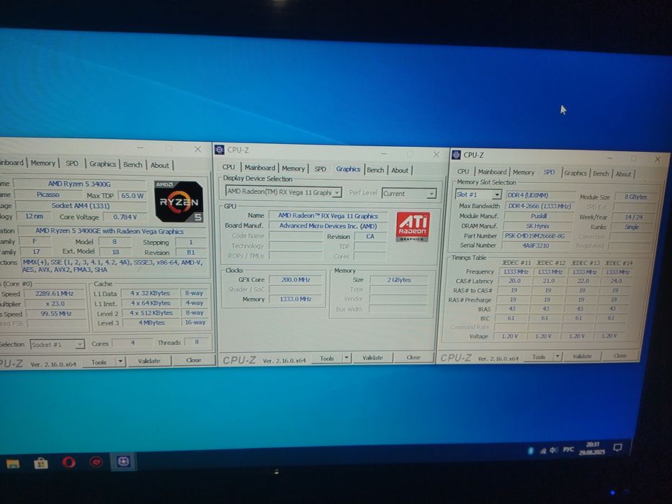Open About tab in the middle window
Viewport: 672px width, 504px height.
pyautogui.click(x=400, y=170)
